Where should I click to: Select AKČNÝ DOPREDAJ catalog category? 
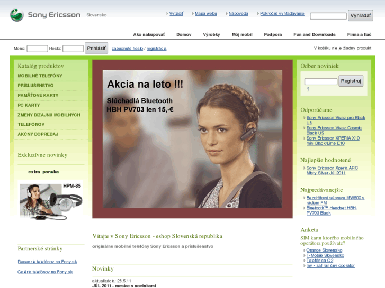[x=38, y=134]
